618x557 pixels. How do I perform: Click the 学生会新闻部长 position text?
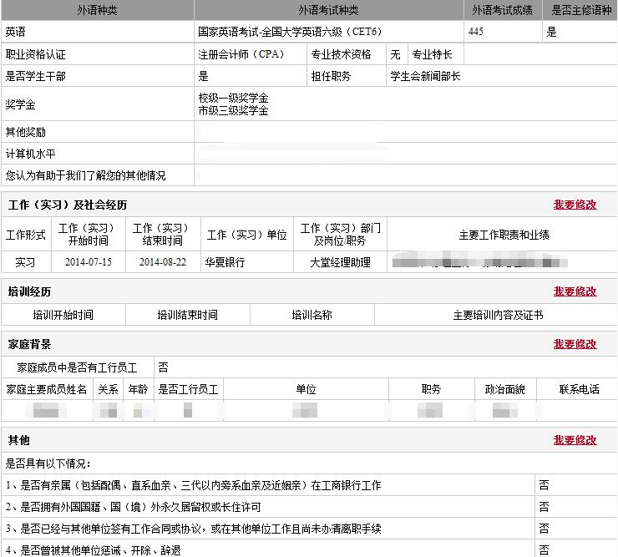[425, 76]
